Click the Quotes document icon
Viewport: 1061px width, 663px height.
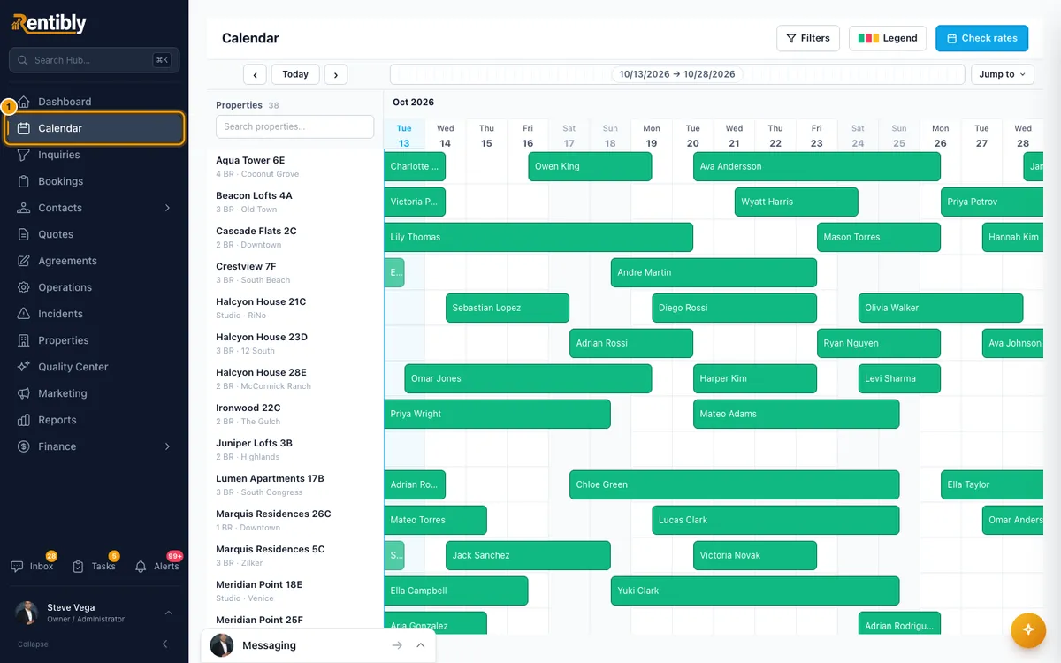pyautogui.click(x=24, y=234)
